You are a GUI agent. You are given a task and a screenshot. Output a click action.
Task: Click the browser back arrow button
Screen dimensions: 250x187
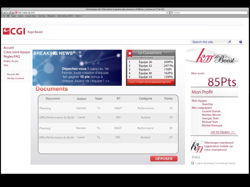pos(4,12)
